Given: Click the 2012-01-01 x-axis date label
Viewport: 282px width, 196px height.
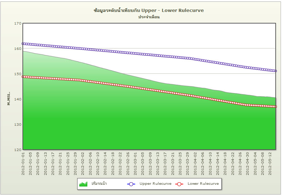Looking at the screenshot, I should [23, 164].
